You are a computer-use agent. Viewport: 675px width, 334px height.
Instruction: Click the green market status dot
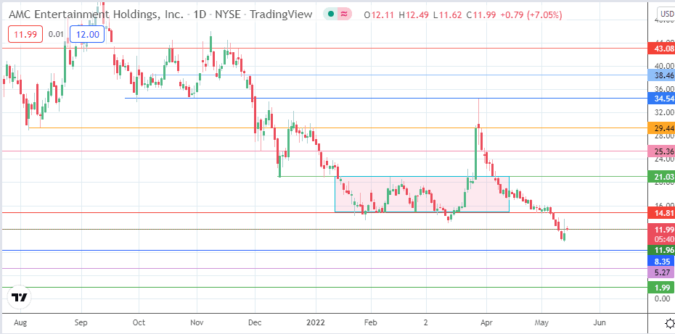click(330, 14)
